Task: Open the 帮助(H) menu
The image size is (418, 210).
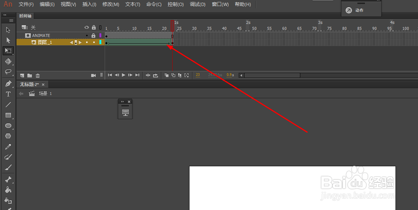Action: pos(243,4)
